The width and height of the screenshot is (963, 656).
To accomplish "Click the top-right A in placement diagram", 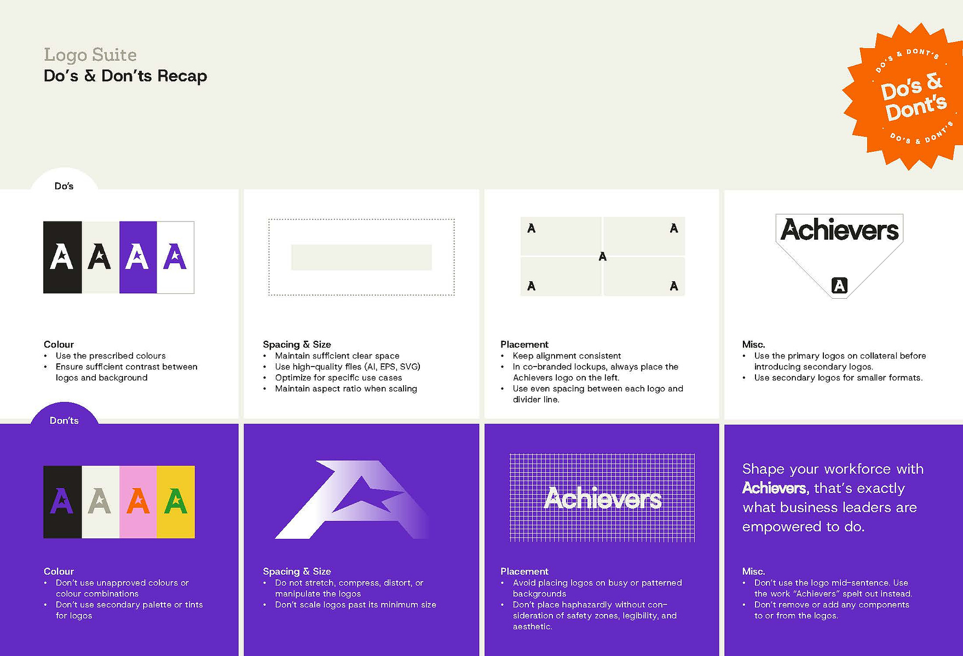I will click(674, 229).
